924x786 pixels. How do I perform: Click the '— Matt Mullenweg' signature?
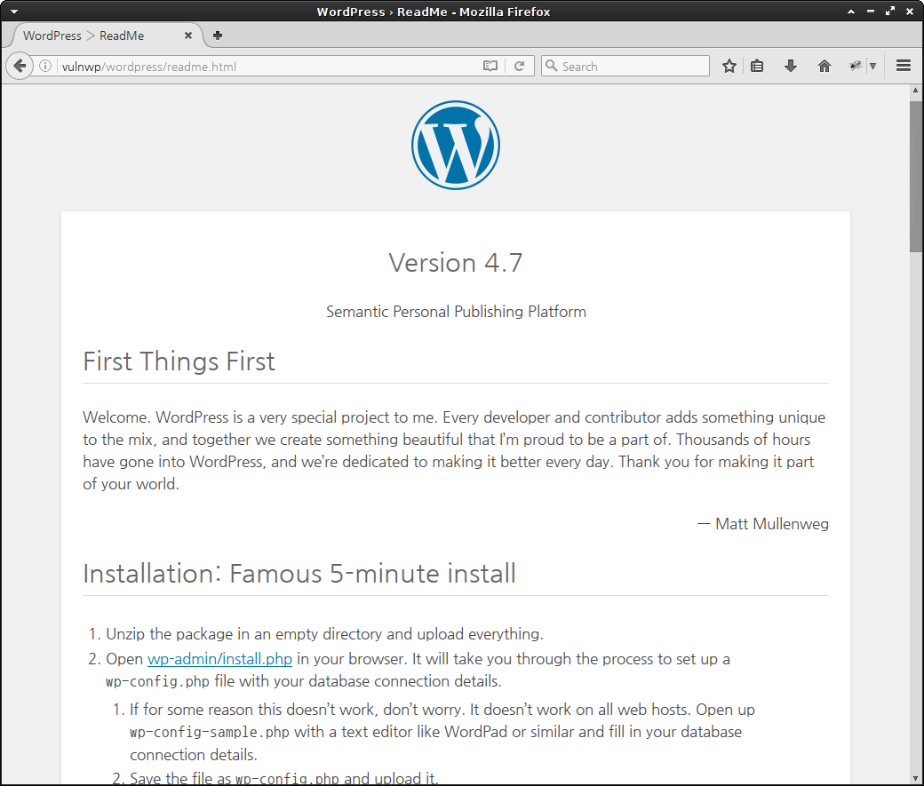762,524
